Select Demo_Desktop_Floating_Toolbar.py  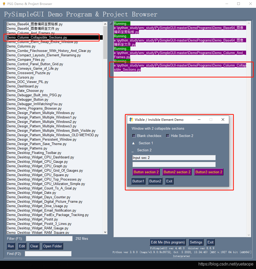55,153
